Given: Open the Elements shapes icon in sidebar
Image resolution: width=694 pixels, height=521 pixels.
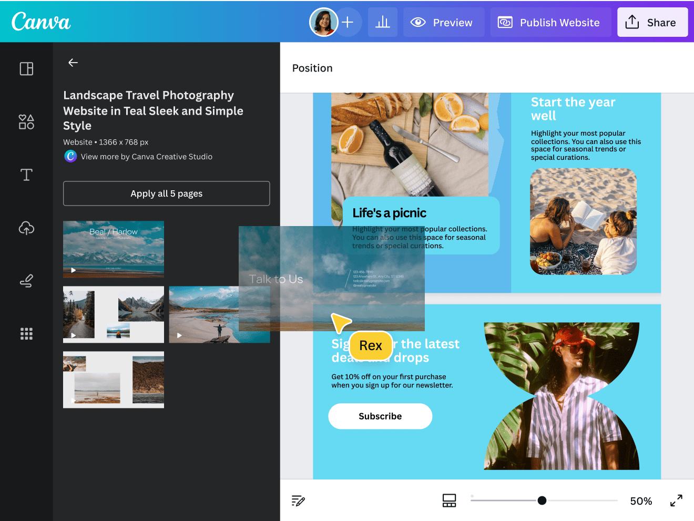Looking at the screenshot, I should coord(26,122).
